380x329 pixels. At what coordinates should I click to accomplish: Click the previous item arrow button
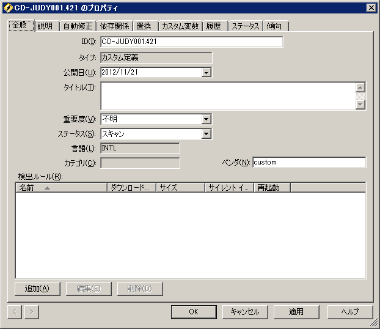point(15,312)
